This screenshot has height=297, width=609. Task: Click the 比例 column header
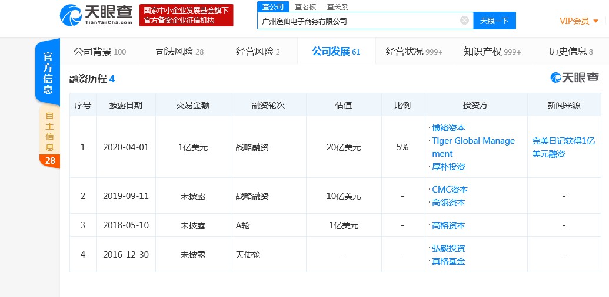(x=402, y=105)
